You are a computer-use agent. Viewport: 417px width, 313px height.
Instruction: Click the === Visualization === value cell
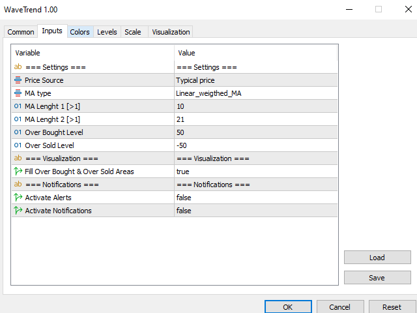click(256, 158)
